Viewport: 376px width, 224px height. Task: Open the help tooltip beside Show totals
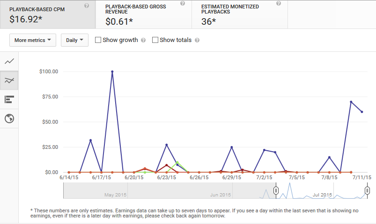[x=197, y=40]
